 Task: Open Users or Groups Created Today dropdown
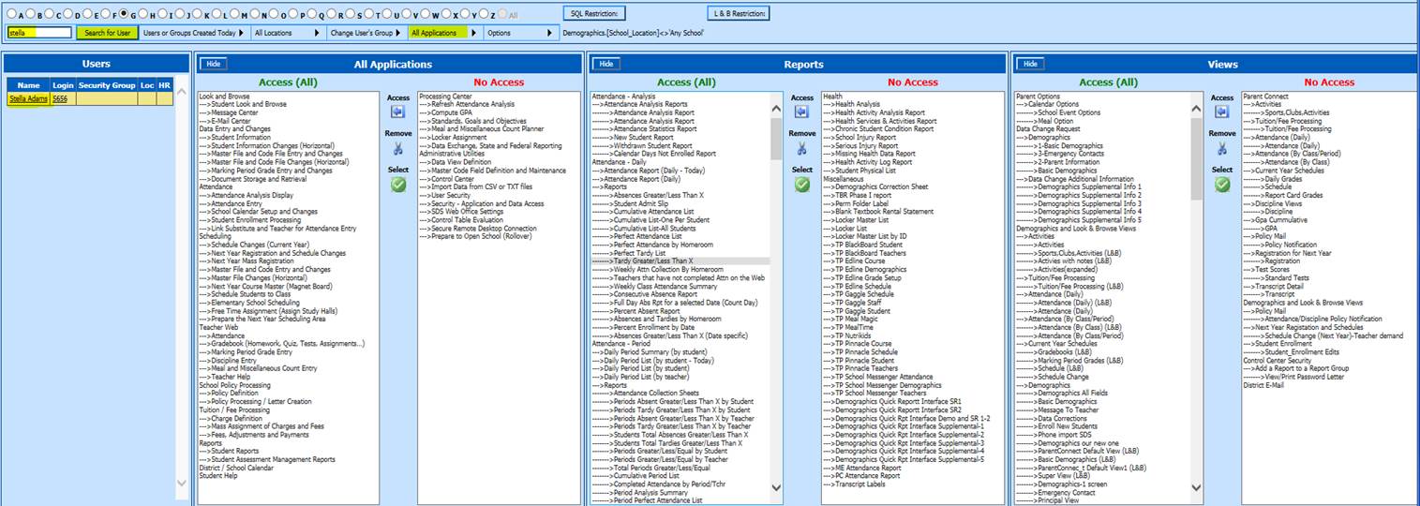pyautogui.click(x=194, y=33)
